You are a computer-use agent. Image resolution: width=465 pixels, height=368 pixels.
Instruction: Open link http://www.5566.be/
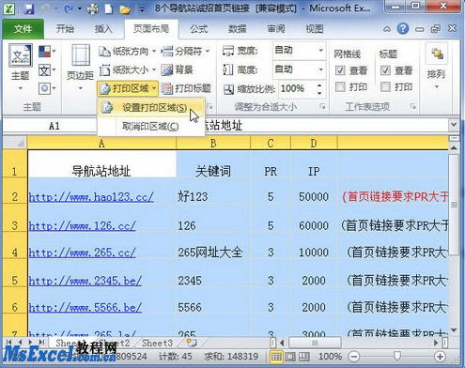(85, 307)
